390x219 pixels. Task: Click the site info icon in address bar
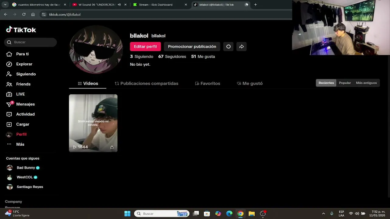(44, 14)
